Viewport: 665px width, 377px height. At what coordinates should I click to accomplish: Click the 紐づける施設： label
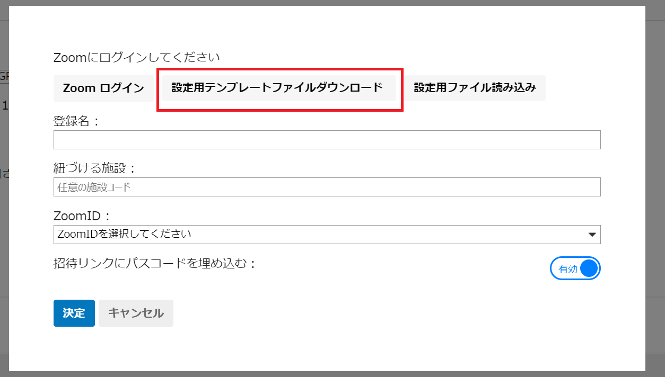pyautogui.click(x=95, y=168)
